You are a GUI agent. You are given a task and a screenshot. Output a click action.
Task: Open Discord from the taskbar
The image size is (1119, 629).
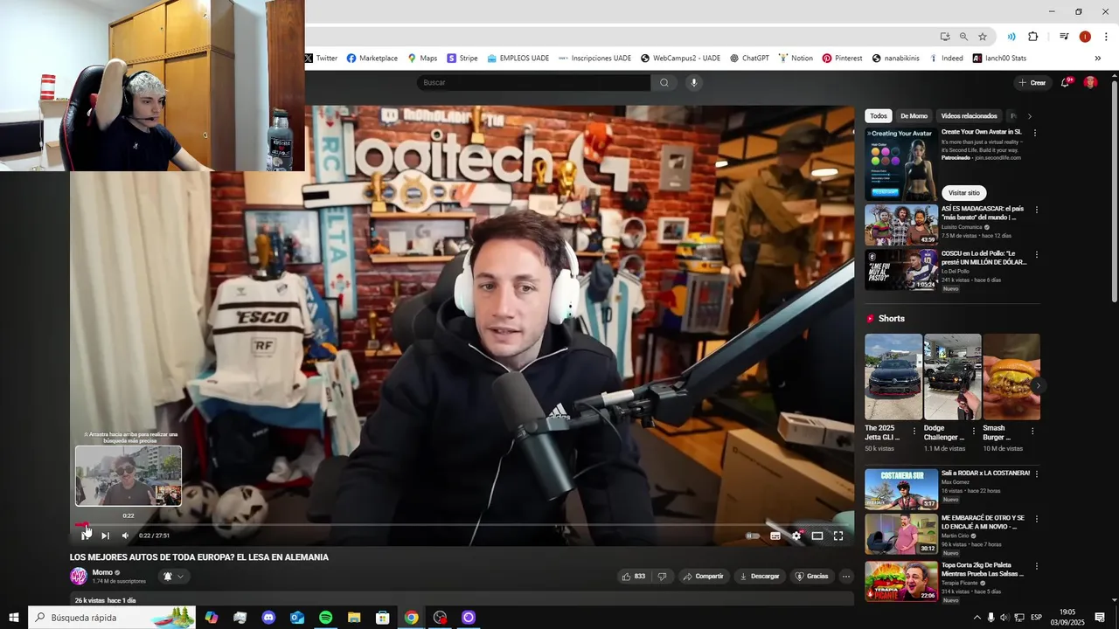tap(268, 618)
